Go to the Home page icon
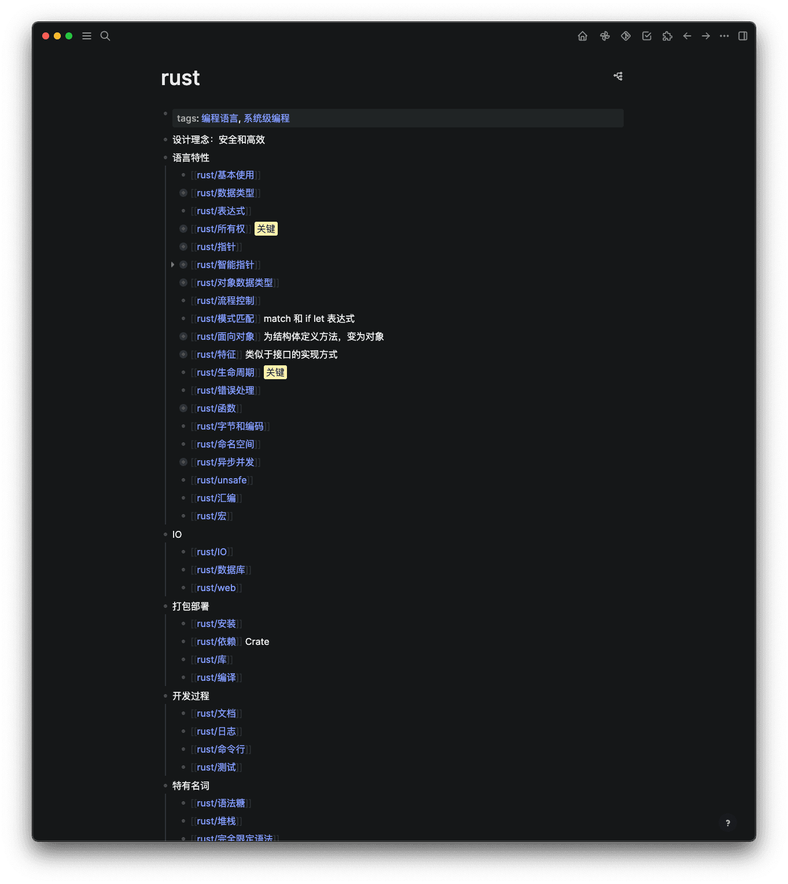This screenshot has width=788, height=884. click(583, 36)
